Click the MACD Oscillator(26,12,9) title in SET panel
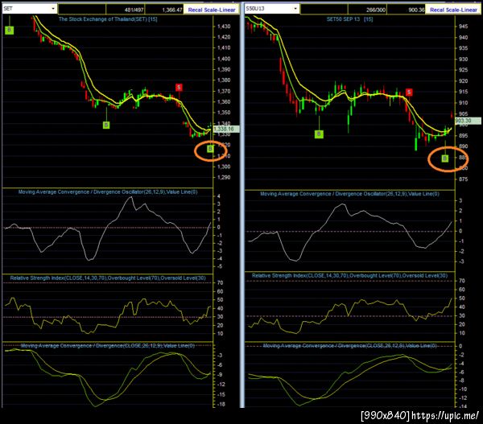This screenshot has width=483, height=424. pos(108,191)
